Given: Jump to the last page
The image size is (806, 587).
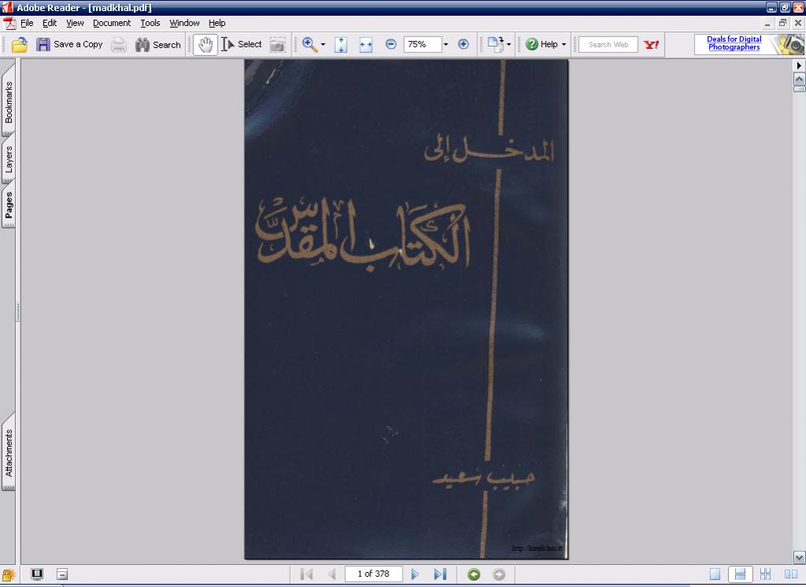Looking at the screenshot, I should [440, 574].
